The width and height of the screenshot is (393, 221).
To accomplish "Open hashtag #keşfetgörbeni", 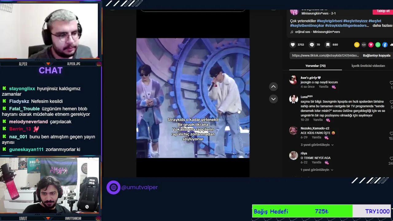I will (x=329, y=21).
